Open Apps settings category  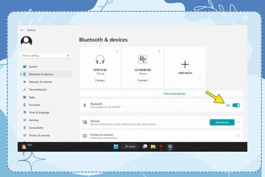coord(46,97)
